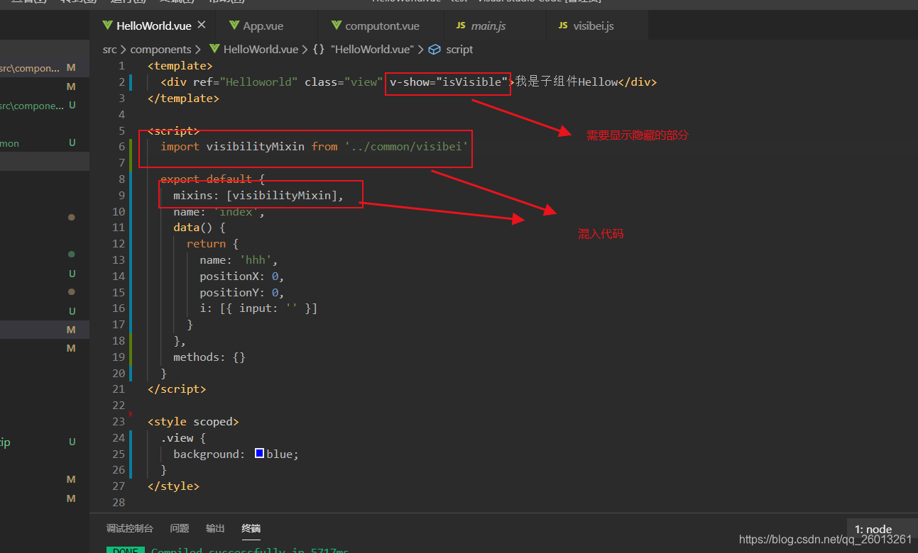
Task: Click "positionX" in the data object
Action: point(229,276)
